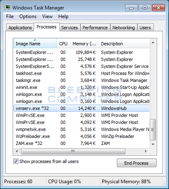Click the vertical scrollbar down arrow
This screenshot has width=169, height=189.
(x=153, y=144)
